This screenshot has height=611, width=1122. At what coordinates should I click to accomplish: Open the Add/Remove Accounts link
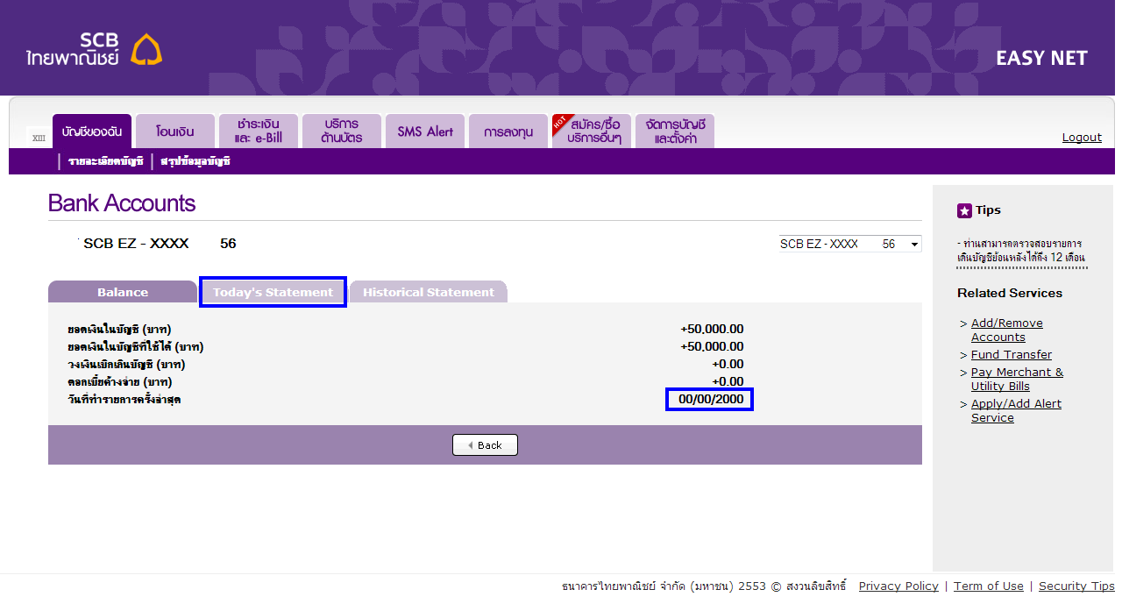(1007, 330)
